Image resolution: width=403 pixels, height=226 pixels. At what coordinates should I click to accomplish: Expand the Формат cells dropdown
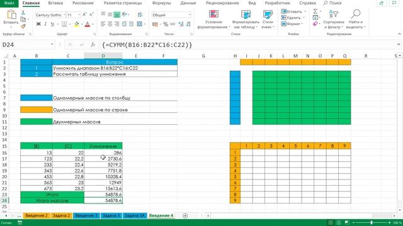click(302, 24)
